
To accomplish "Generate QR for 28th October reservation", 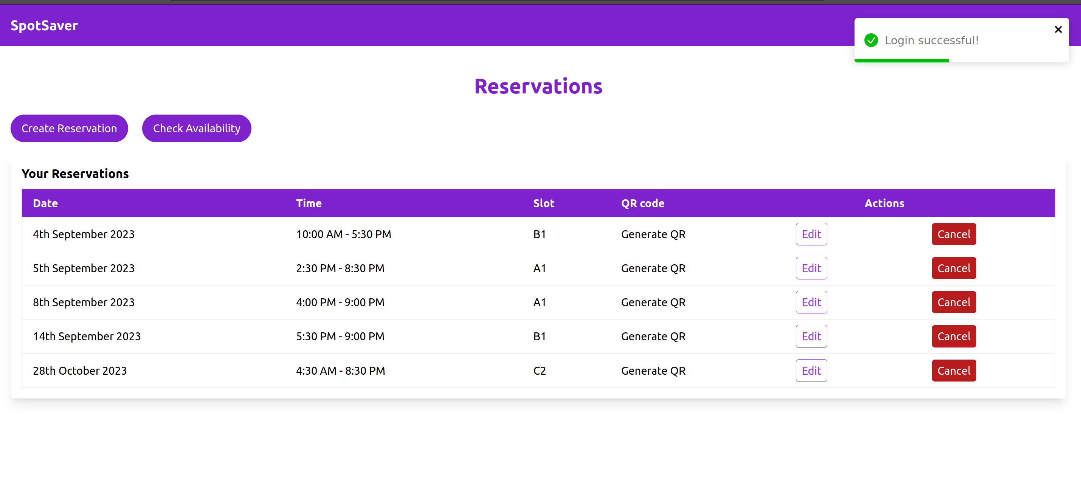I will click(653, 371).
